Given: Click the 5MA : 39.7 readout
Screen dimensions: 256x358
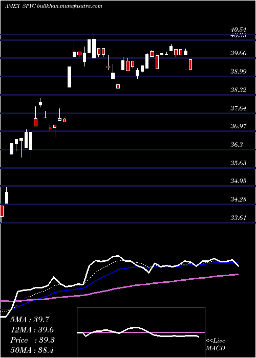Looking at the screenshot, I should [x=30, y=320].
